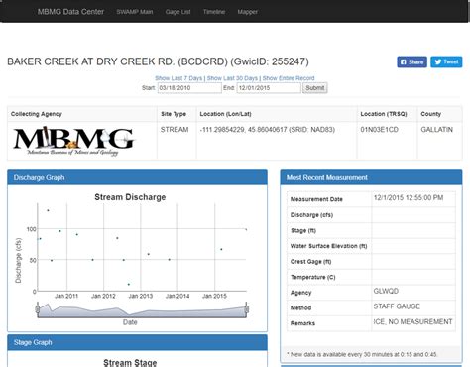Click the Discharge (cfs) row label

point(311,215)
